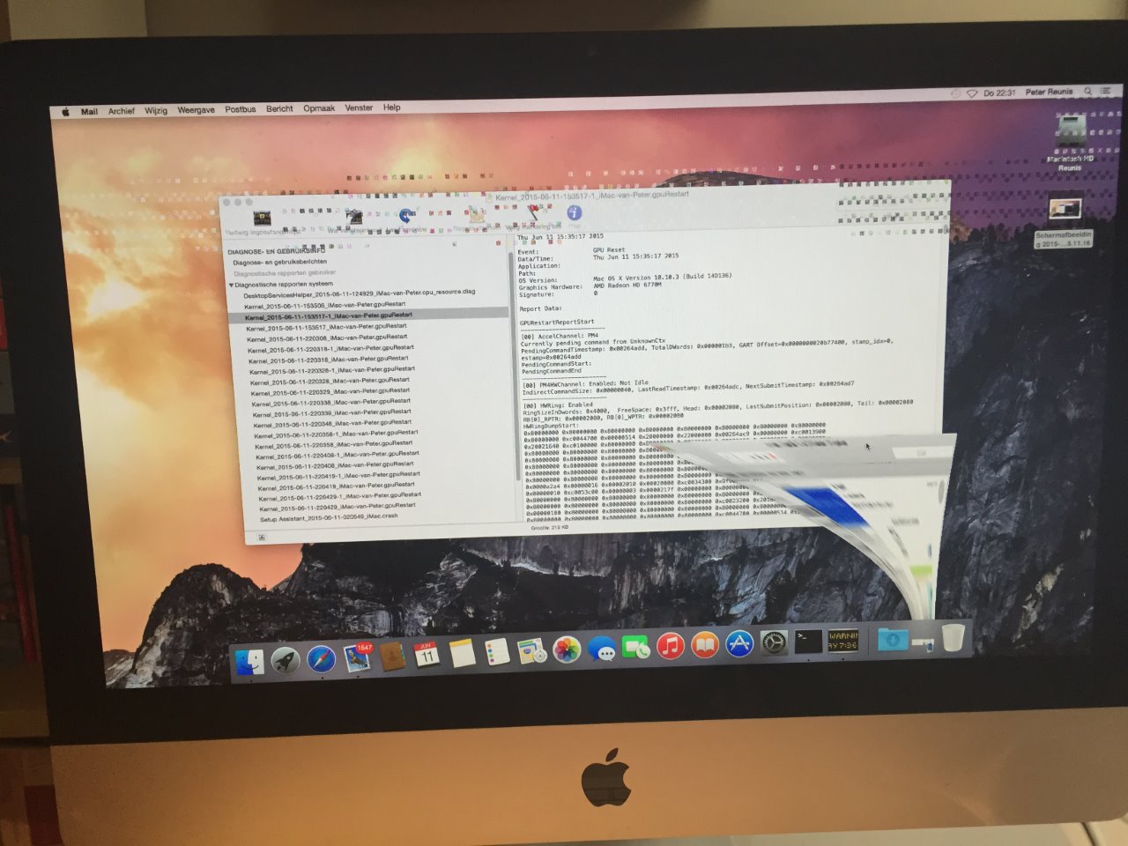Open System Preferences gear icon in Dock

774,644
